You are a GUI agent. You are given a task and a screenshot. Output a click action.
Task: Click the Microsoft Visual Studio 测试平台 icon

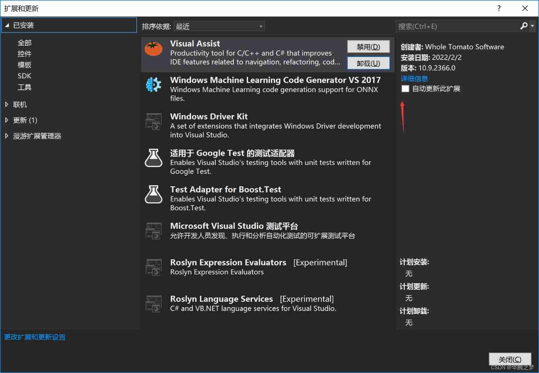(153, 231)
